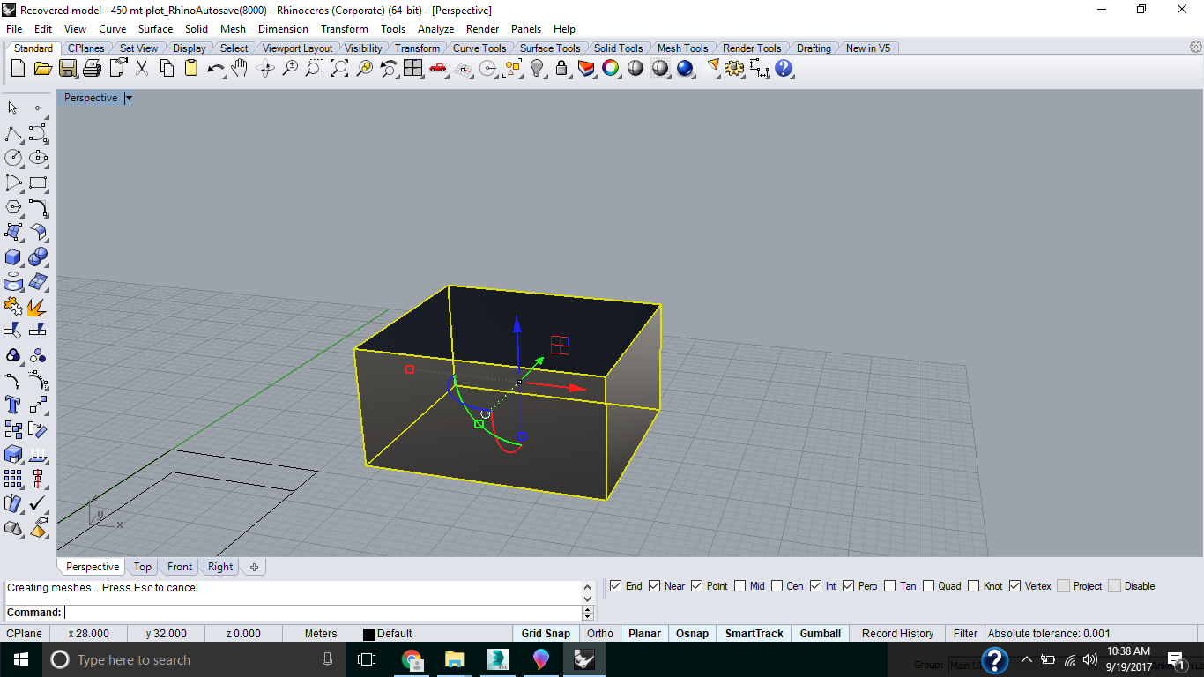Image resolution: width=1204 pixels, height=677 pixels.
Task: Click the Record History button
Action: pyautogui.click(x=897, y=634)
